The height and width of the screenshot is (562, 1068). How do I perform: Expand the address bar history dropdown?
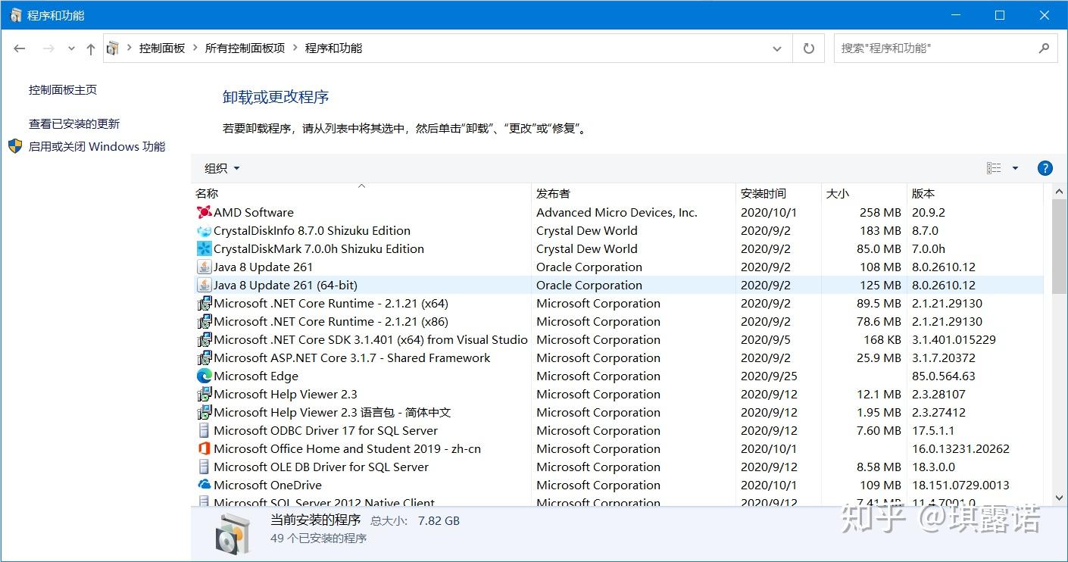coord(777,48)
